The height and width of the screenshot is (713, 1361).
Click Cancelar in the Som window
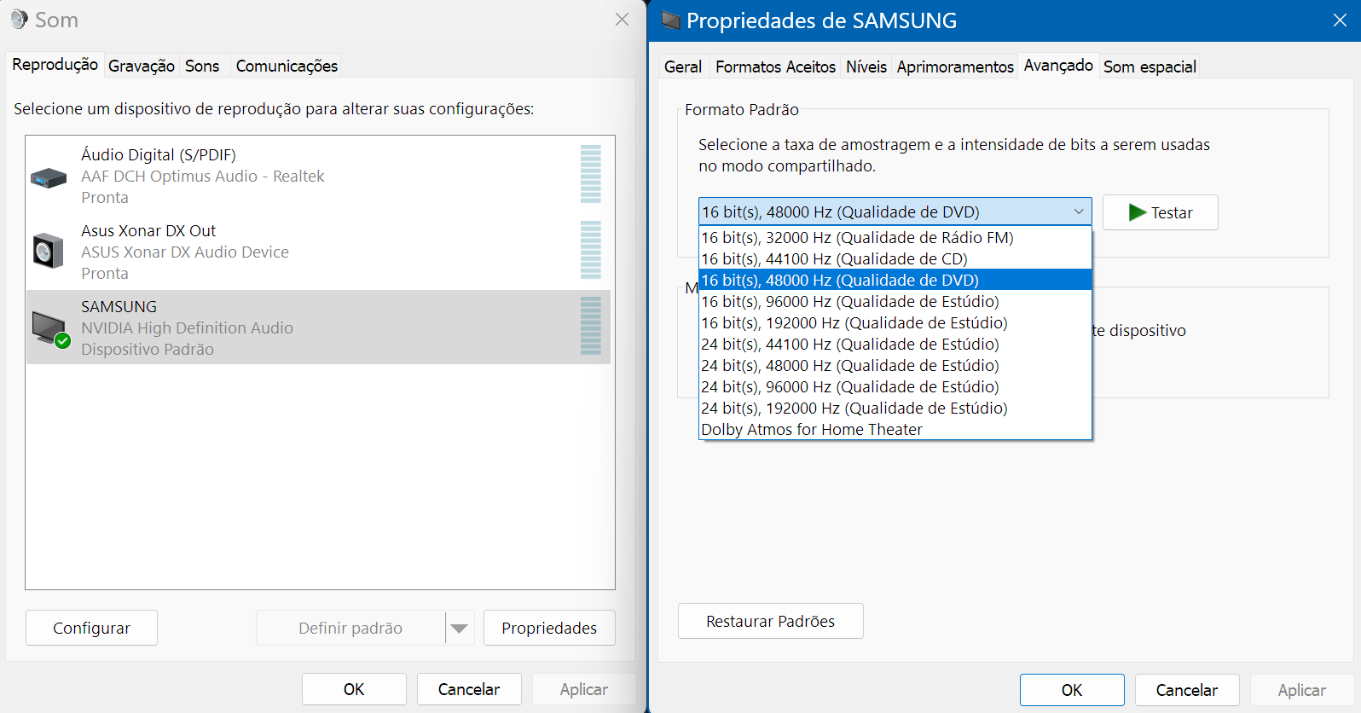469,689
